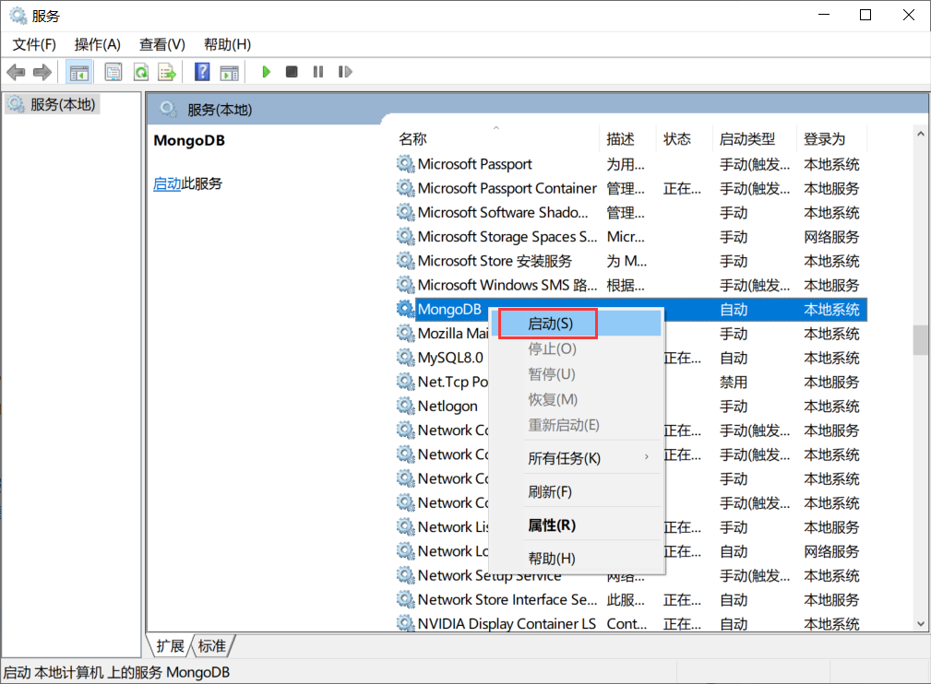Click scrollbar up arrow in services list
931x684 pixels.
[921, 134]
